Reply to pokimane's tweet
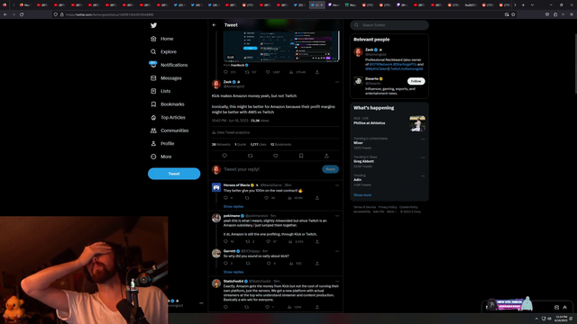577x324 pixels. (x=225, y=242)
